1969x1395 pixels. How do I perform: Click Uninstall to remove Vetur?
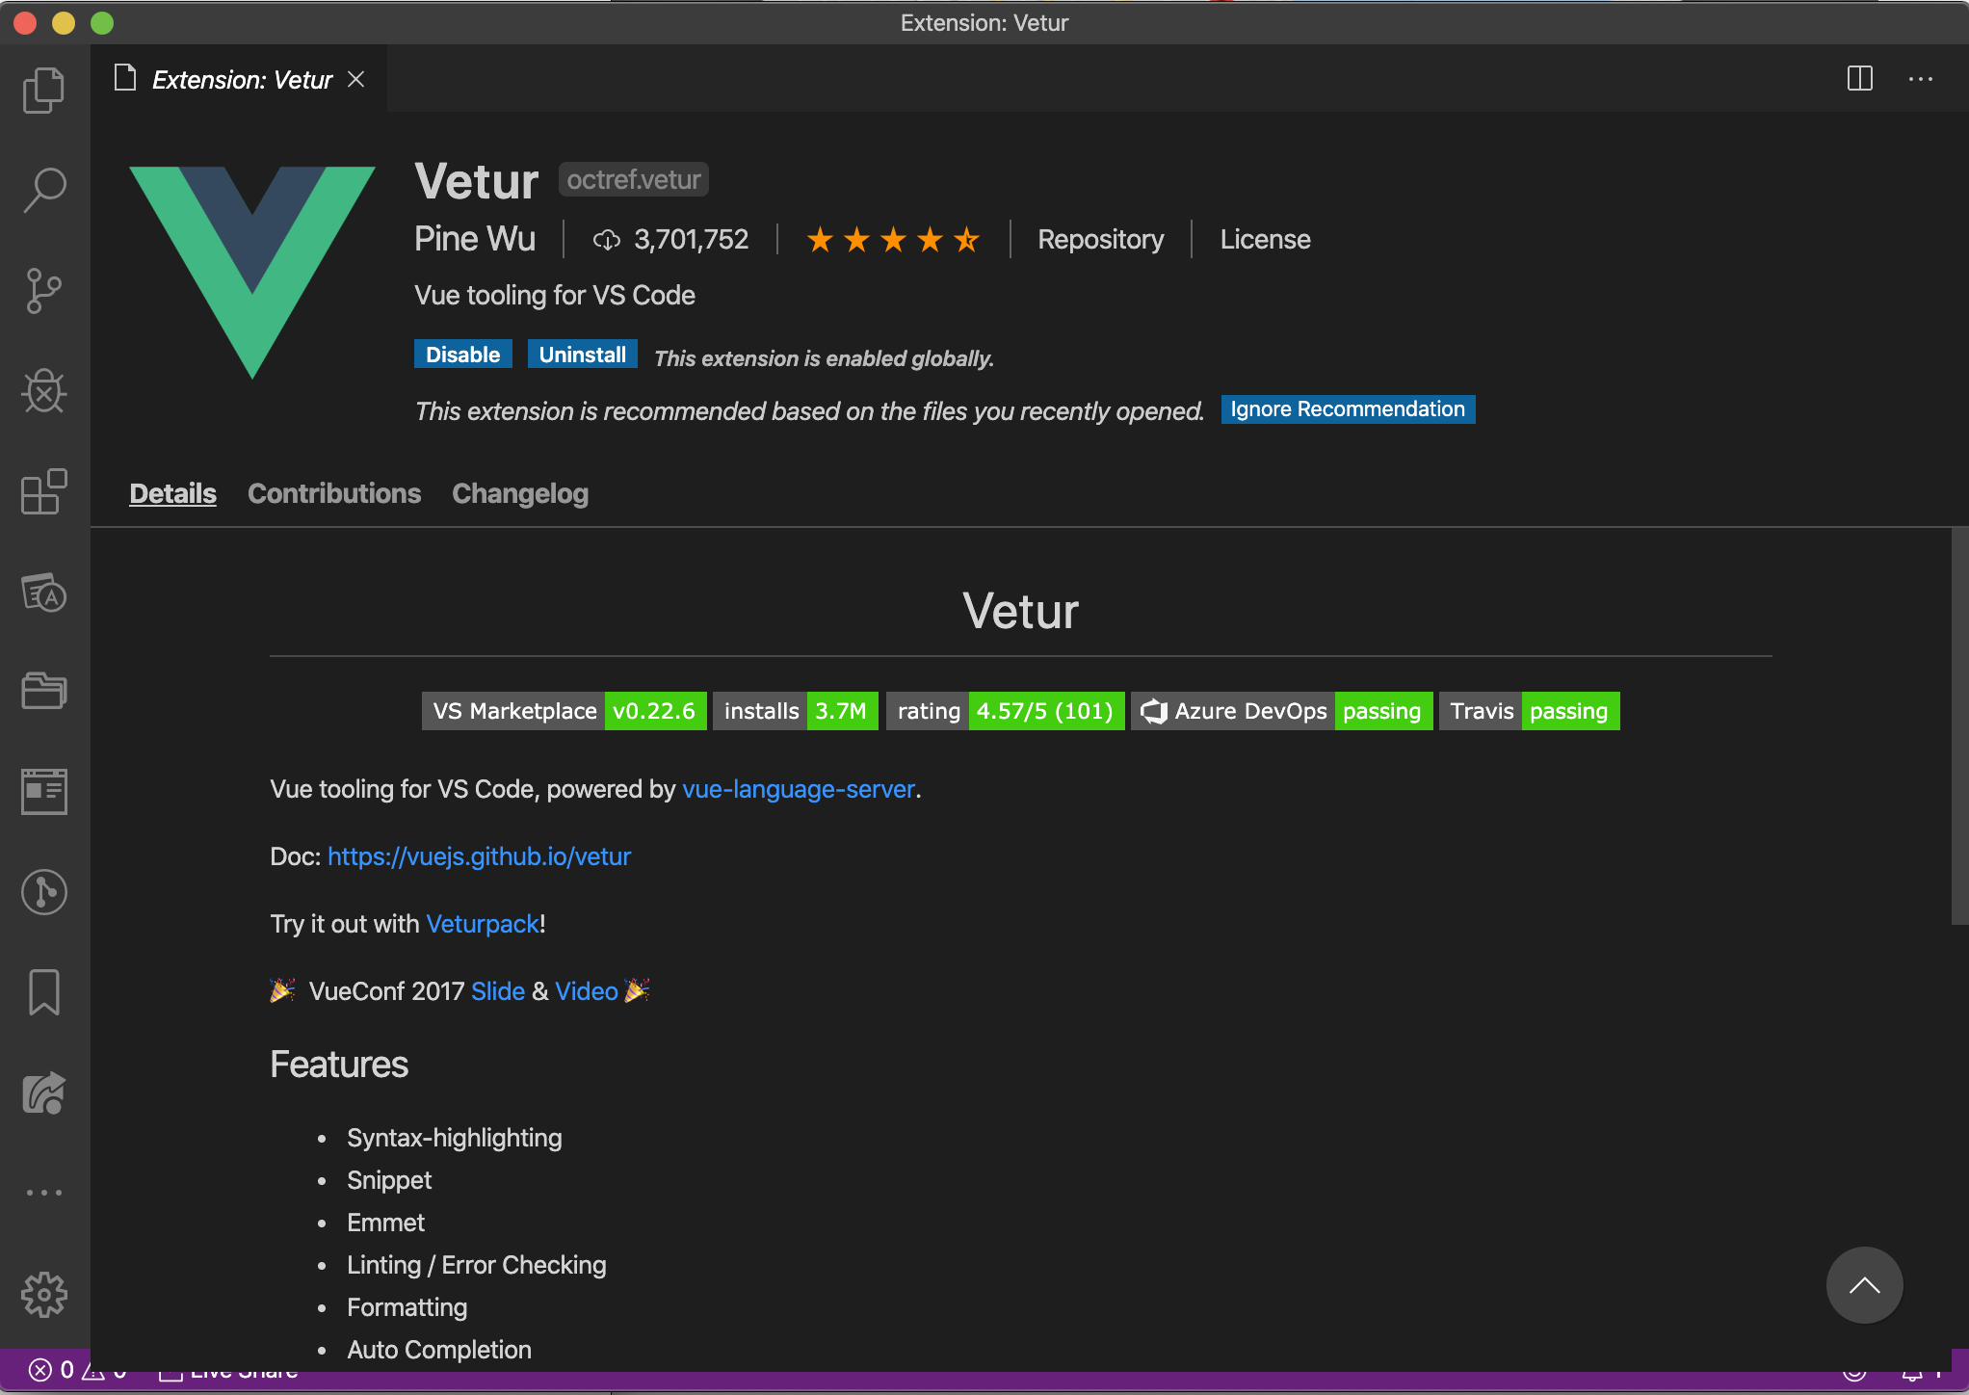point(582,355)
